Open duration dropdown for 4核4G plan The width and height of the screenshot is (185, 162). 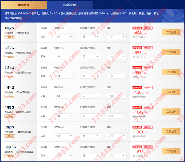(117, 96)
